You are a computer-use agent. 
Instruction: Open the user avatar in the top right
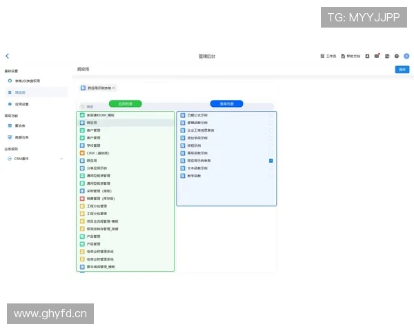[x=406, y=56]
